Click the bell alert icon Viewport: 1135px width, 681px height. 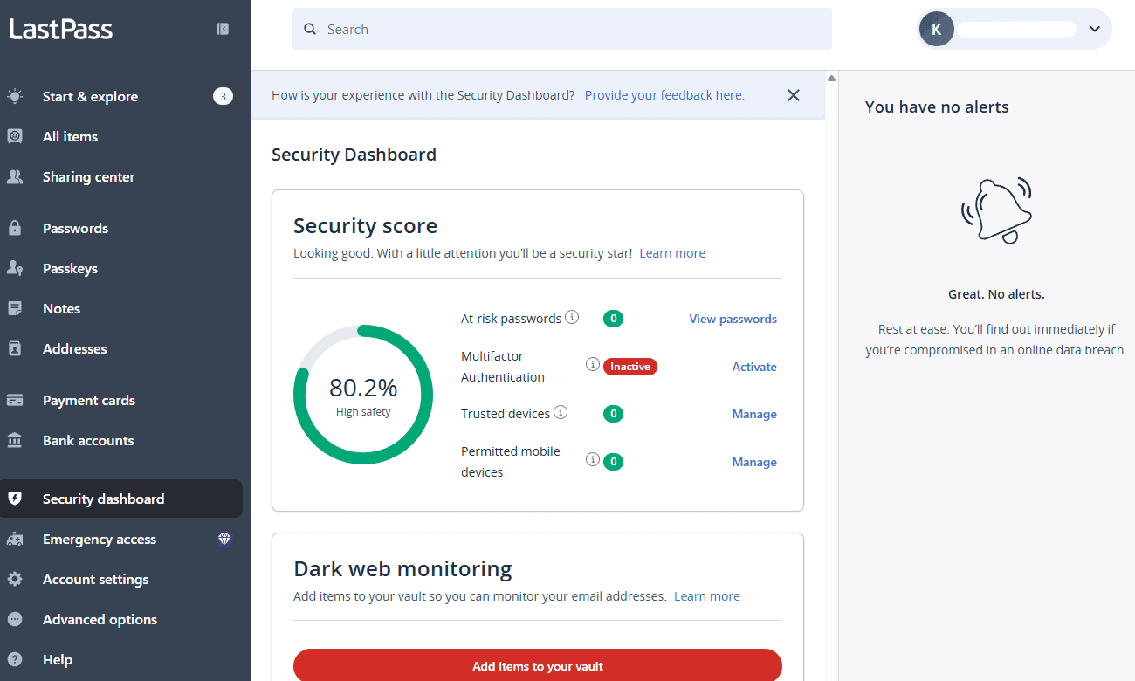(996, 210)
